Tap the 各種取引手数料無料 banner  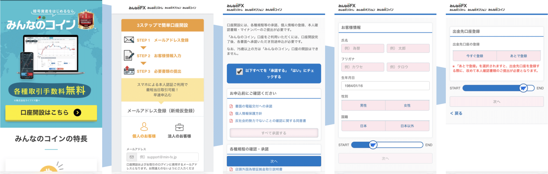50,90
